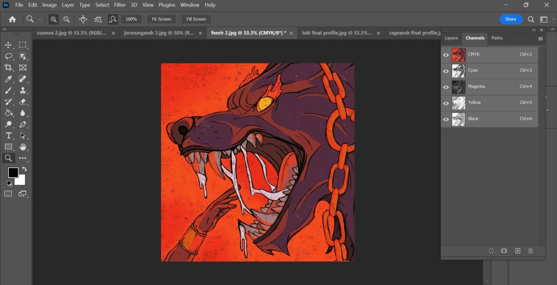Switch to the Layers panel tab

click(x=451, y=38)
